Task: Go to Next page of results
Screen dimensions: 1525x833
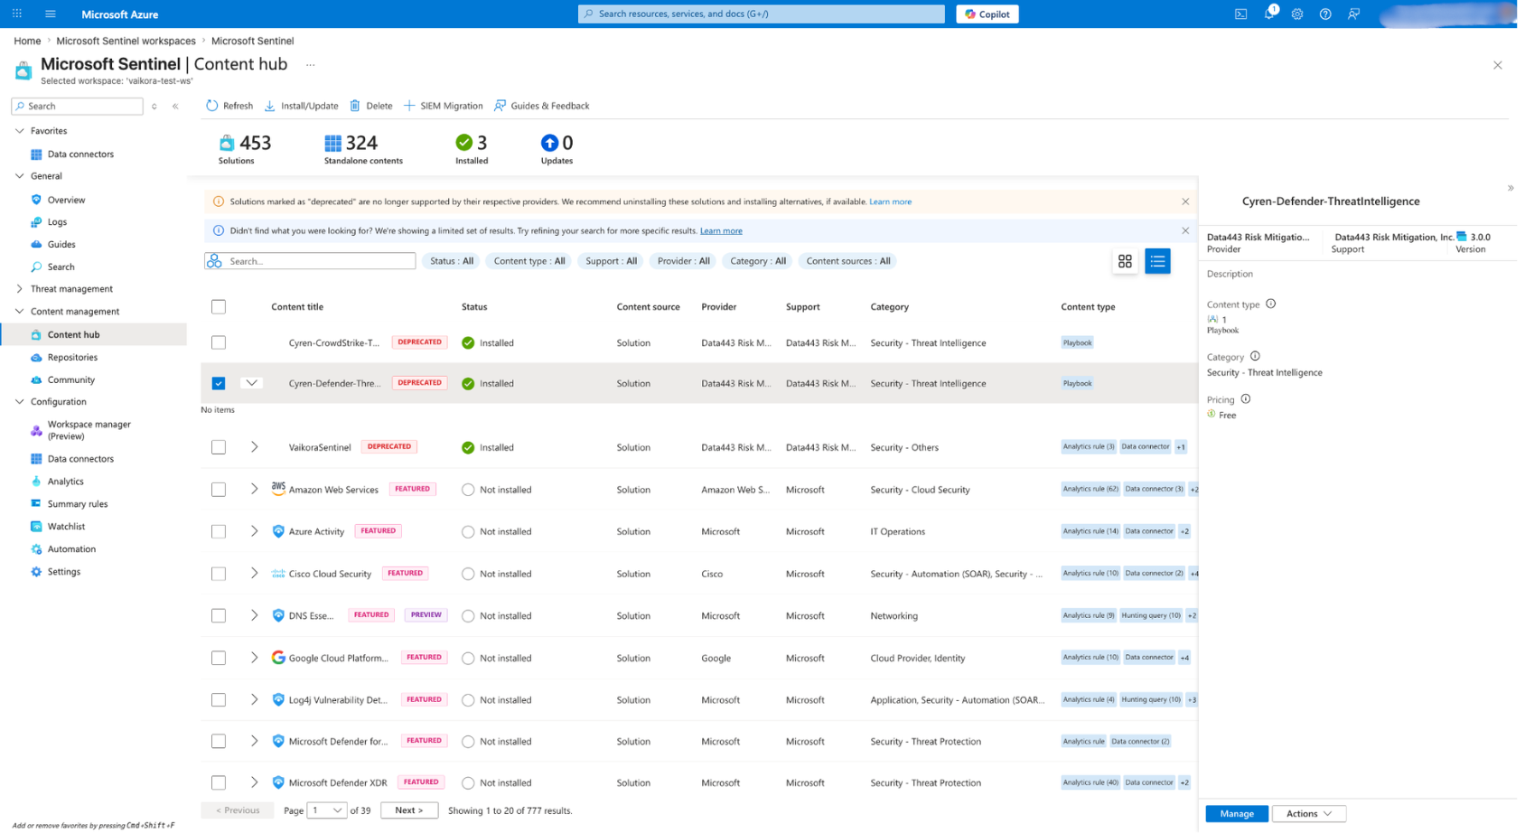Action: (x=409, y=810)
